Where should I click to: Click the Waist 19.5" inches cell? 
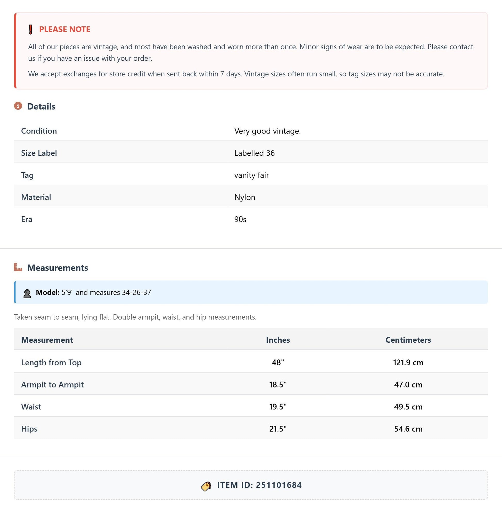278,407
